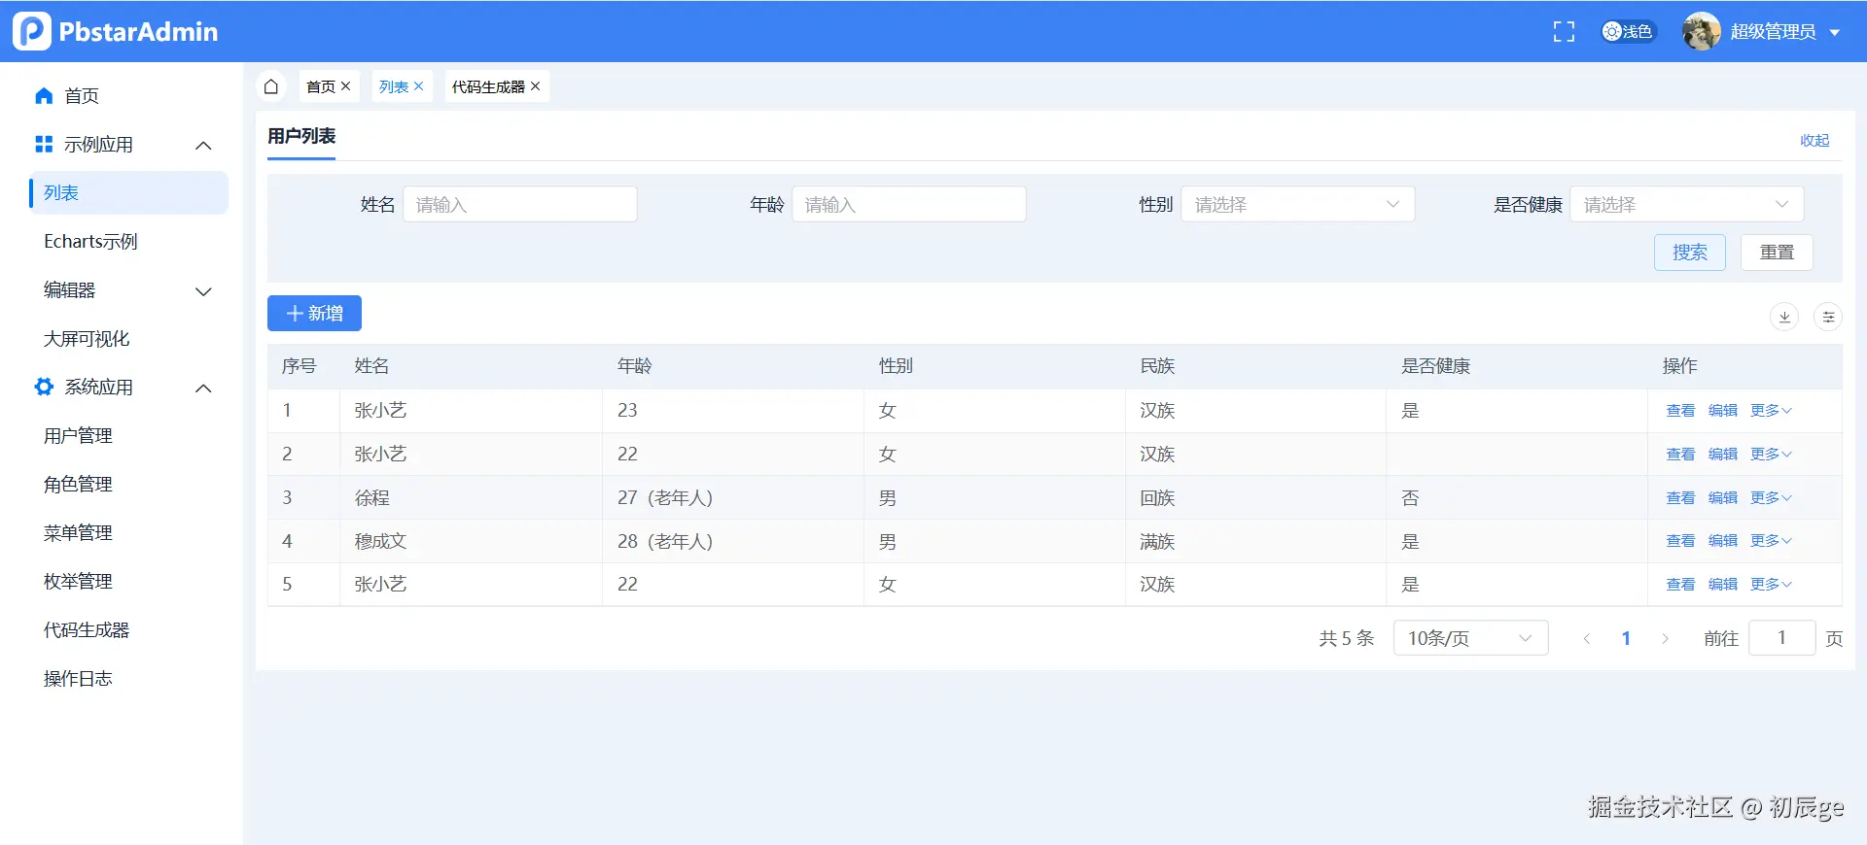Click 查看 for row 1 张小艺
The image size is (1867, 845).
coord(1680,410)
